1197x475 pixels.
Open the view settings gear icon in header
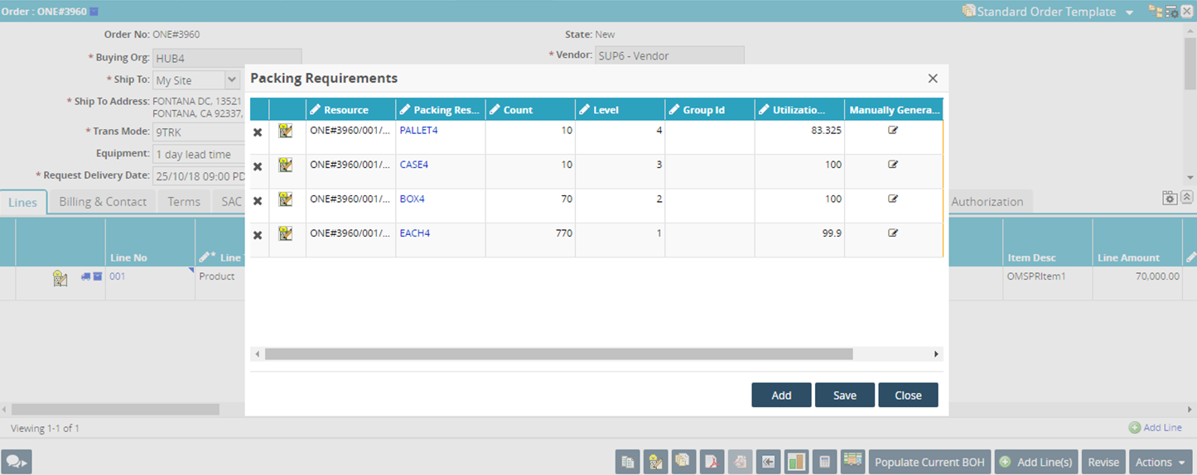pyautogui.click(x=1171, y=12)
